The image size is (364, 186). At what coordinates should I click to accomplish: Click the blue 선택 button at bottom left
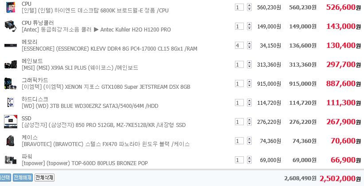(5, 178)
